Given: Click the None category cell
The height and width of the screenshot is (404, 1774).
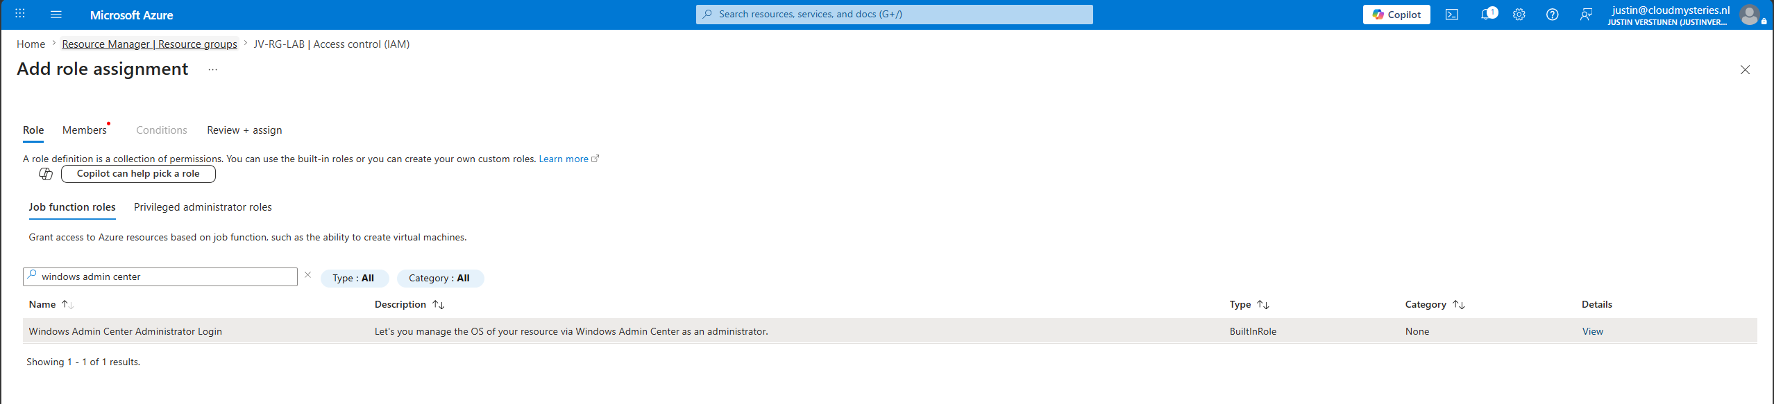Looking at the screenshot, I should tap(1417, 331).
